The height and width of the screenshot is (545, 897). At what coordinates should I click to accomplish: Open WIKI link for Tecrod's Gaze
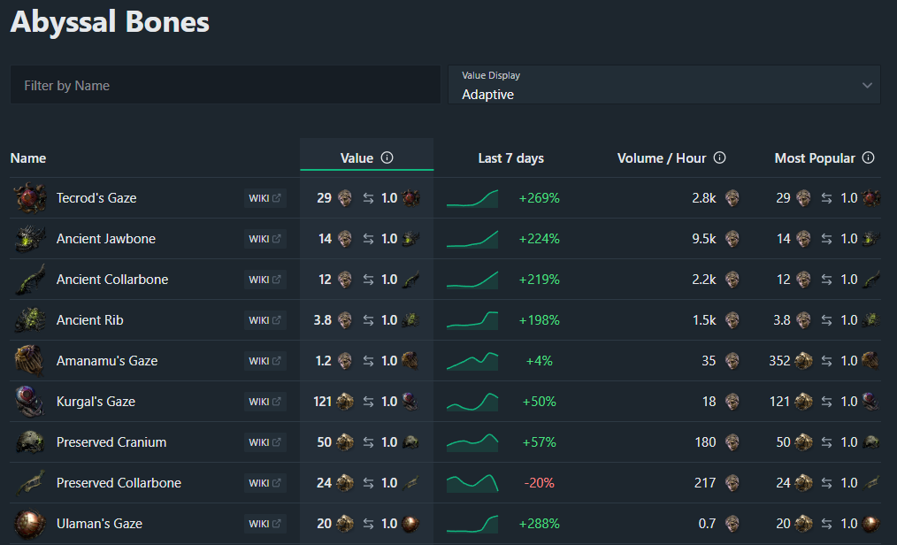click(264, 198)
